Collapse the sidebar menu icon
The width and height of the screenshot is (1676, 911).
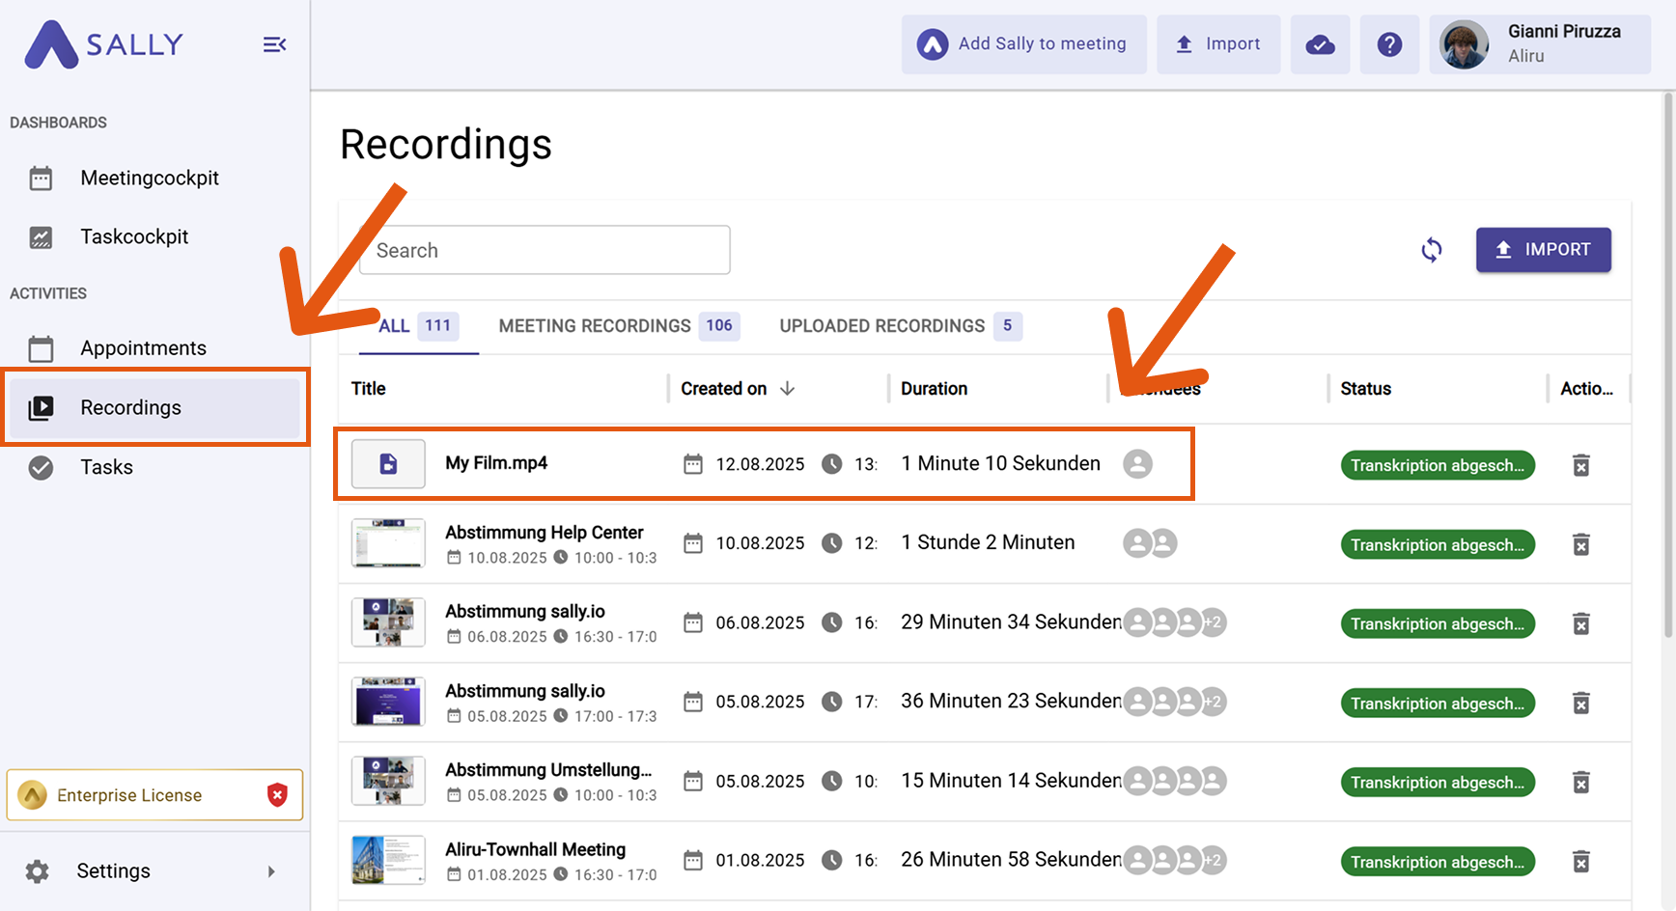[x=274, y=44]
